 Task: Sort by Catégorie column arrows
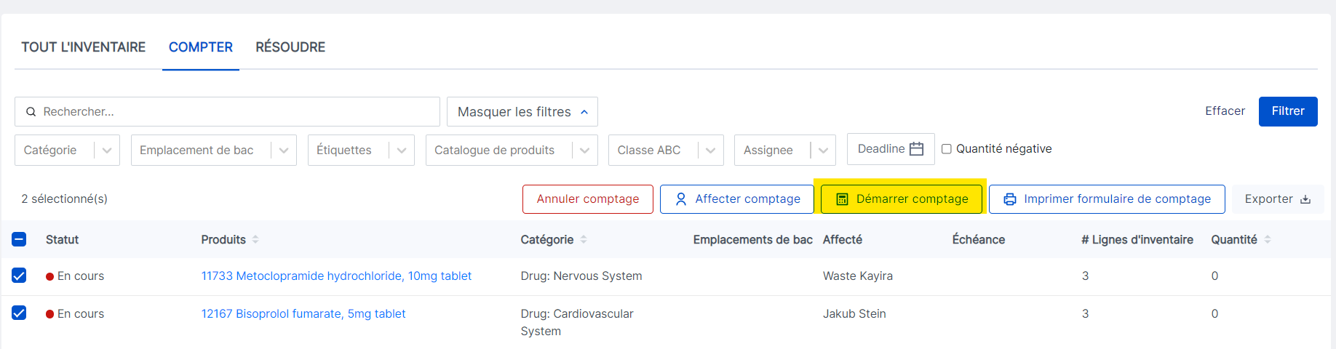tap(584, 240)
